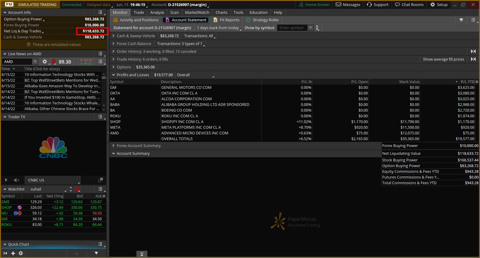
Task: Collapse Profits and Losses section
Action: (x=113, y=75)
